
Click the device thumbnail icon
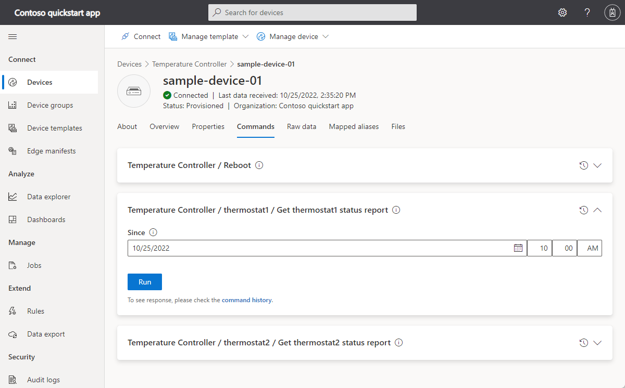point(134,91)
